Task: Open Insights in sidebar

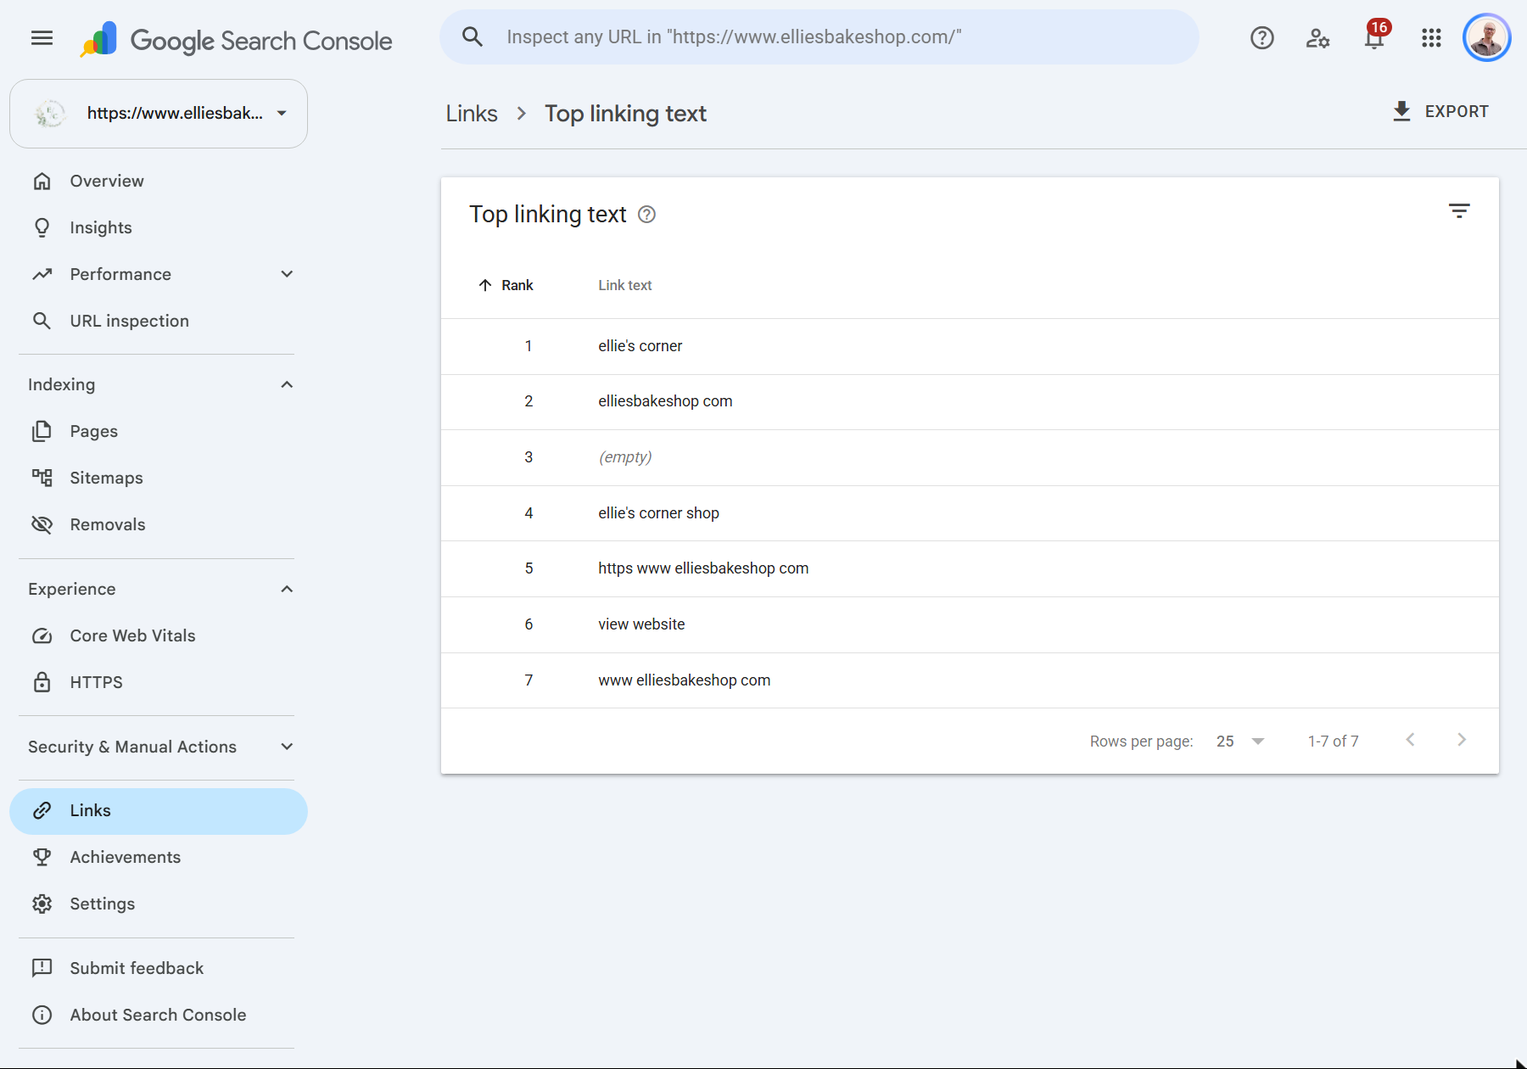Action: (x=159, y=227)
